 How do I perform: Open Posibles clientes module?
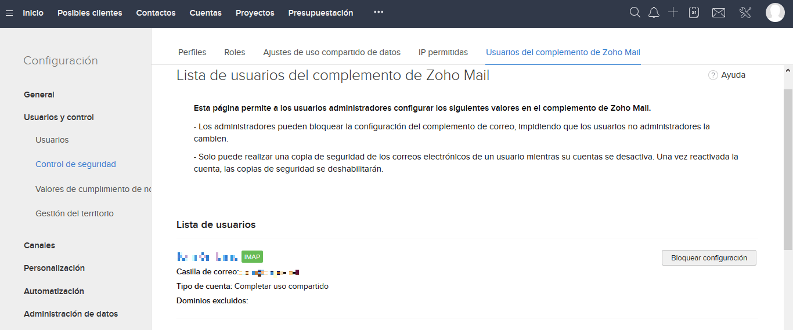(x=90, y=13)
